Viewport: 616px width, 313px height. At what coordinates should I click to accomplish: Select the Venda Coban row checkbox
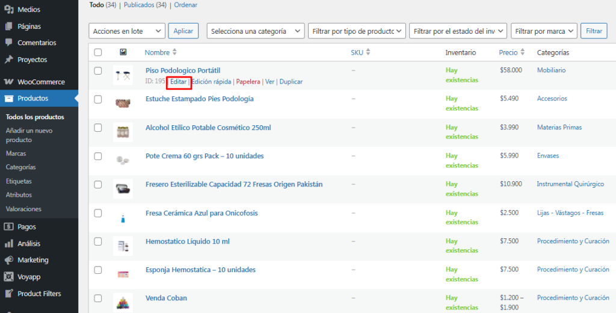[x=98, y=298]
